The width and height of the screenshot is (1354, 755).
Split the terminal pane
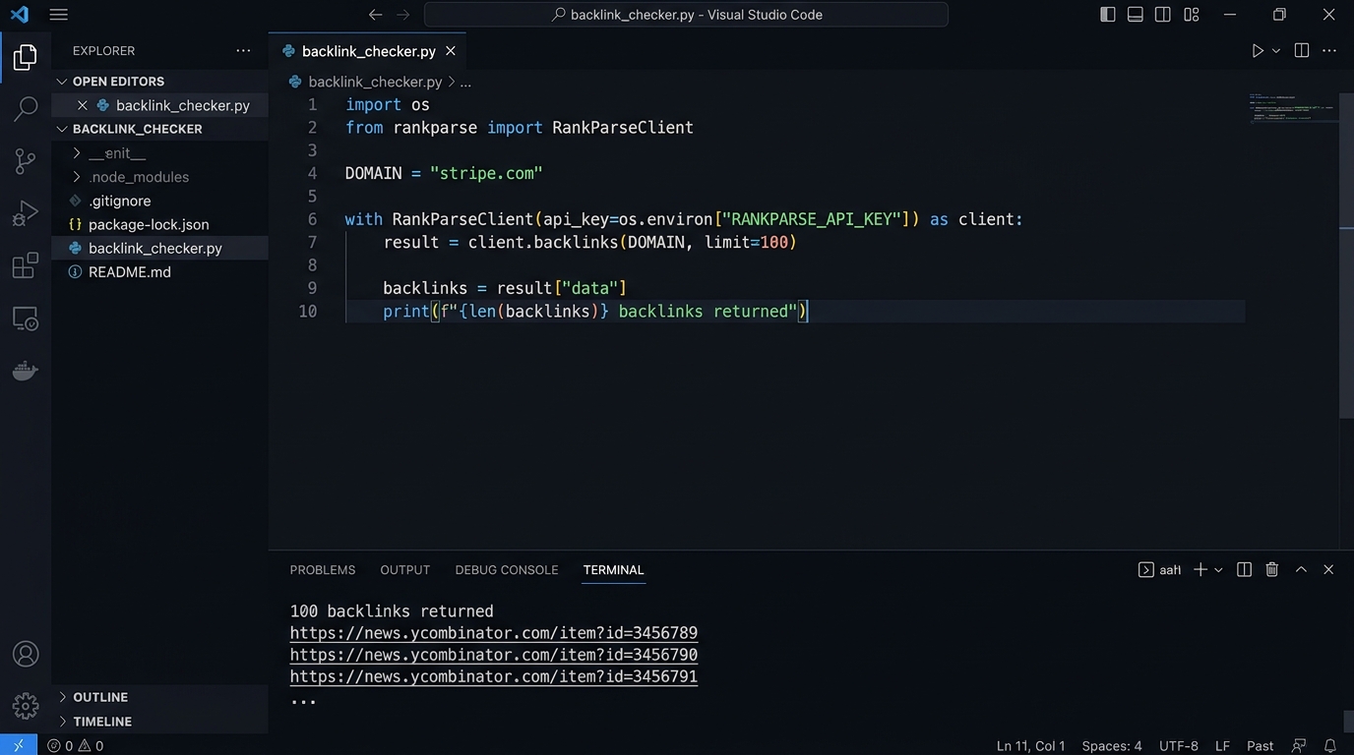tap(1244, 570)
